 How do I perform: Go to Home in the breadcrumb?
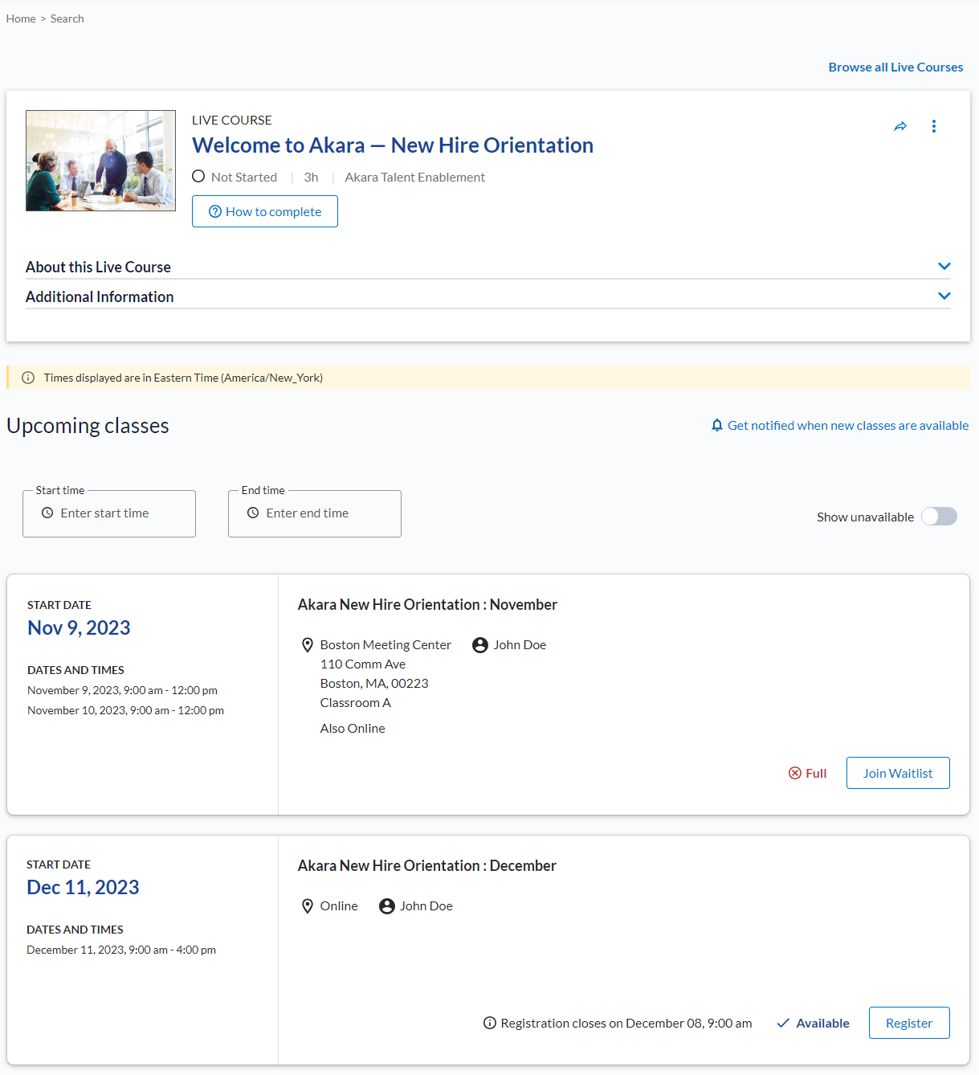(x=21, y=18)
